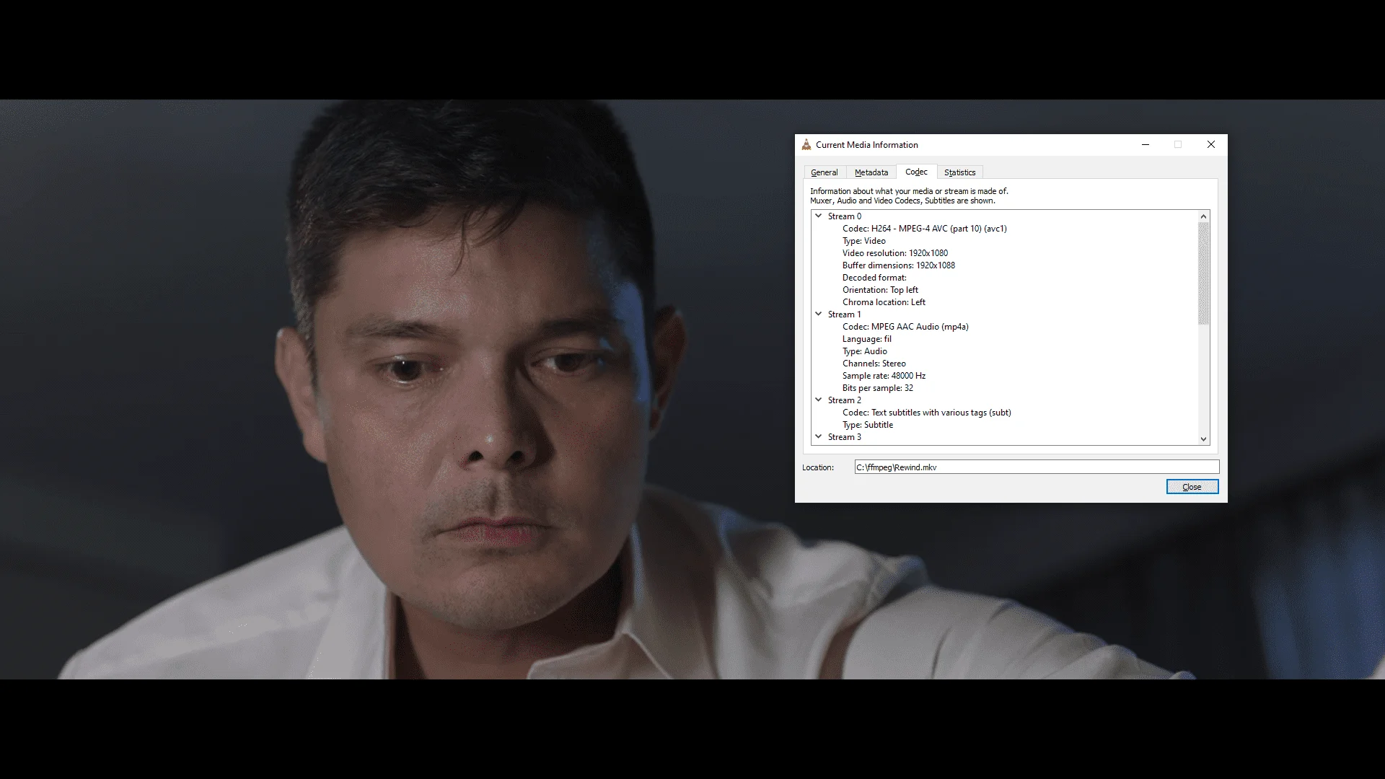Select 'Buffer dimensions: 1920x1088' row
Screen dimensions: 1385x779
point(899,265)
